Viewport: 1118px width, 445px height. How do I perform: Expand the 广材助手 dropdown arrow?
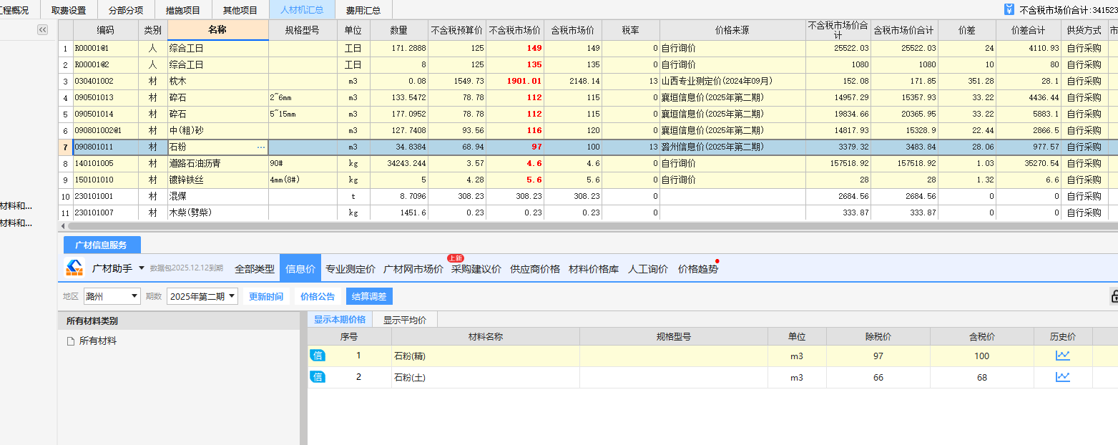[142, 268]
